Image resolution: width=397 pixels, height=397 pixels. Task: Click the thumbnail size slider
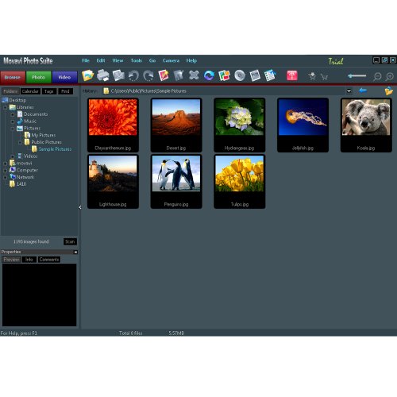tap(357, 76)
